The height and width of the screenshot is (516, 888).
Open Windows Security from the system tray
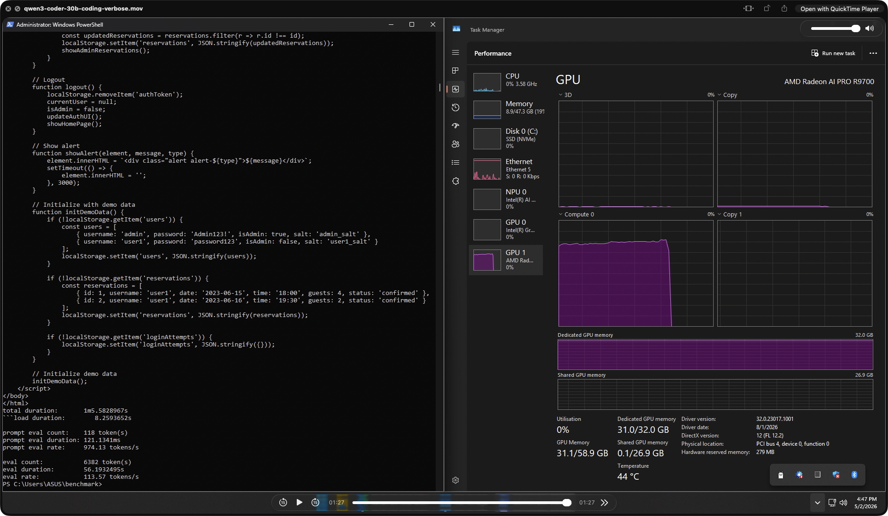tap(836, 475)
